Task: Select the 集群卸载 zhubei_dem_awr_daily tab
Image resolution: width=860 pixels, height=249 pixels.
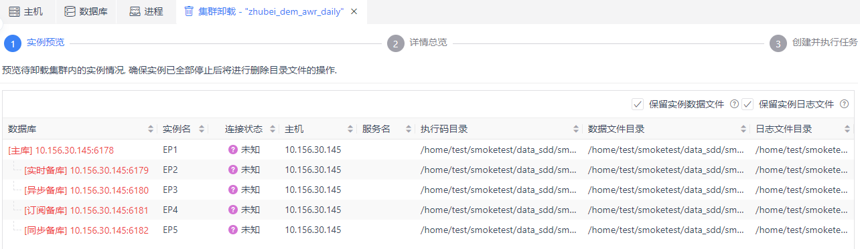Action: click(271, 11)
